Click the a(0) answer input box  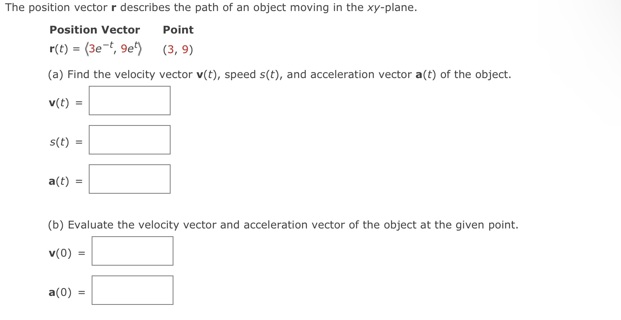pyautogui.click(x=132, y=290)
